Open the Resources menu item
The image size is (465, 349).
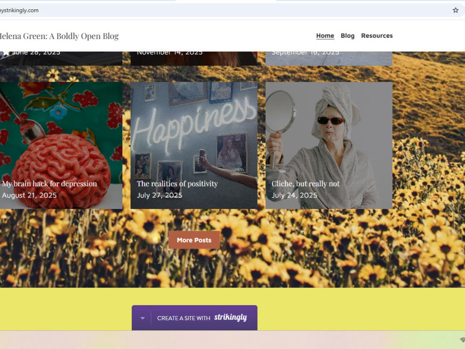click(x=377, y=36)
